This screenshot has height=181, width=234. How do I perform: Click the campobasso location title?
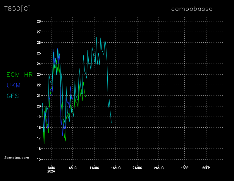192,9
